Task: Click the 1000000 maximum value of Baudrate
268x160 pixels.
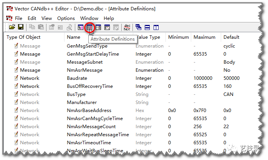Action: click(x=203, y=78)
